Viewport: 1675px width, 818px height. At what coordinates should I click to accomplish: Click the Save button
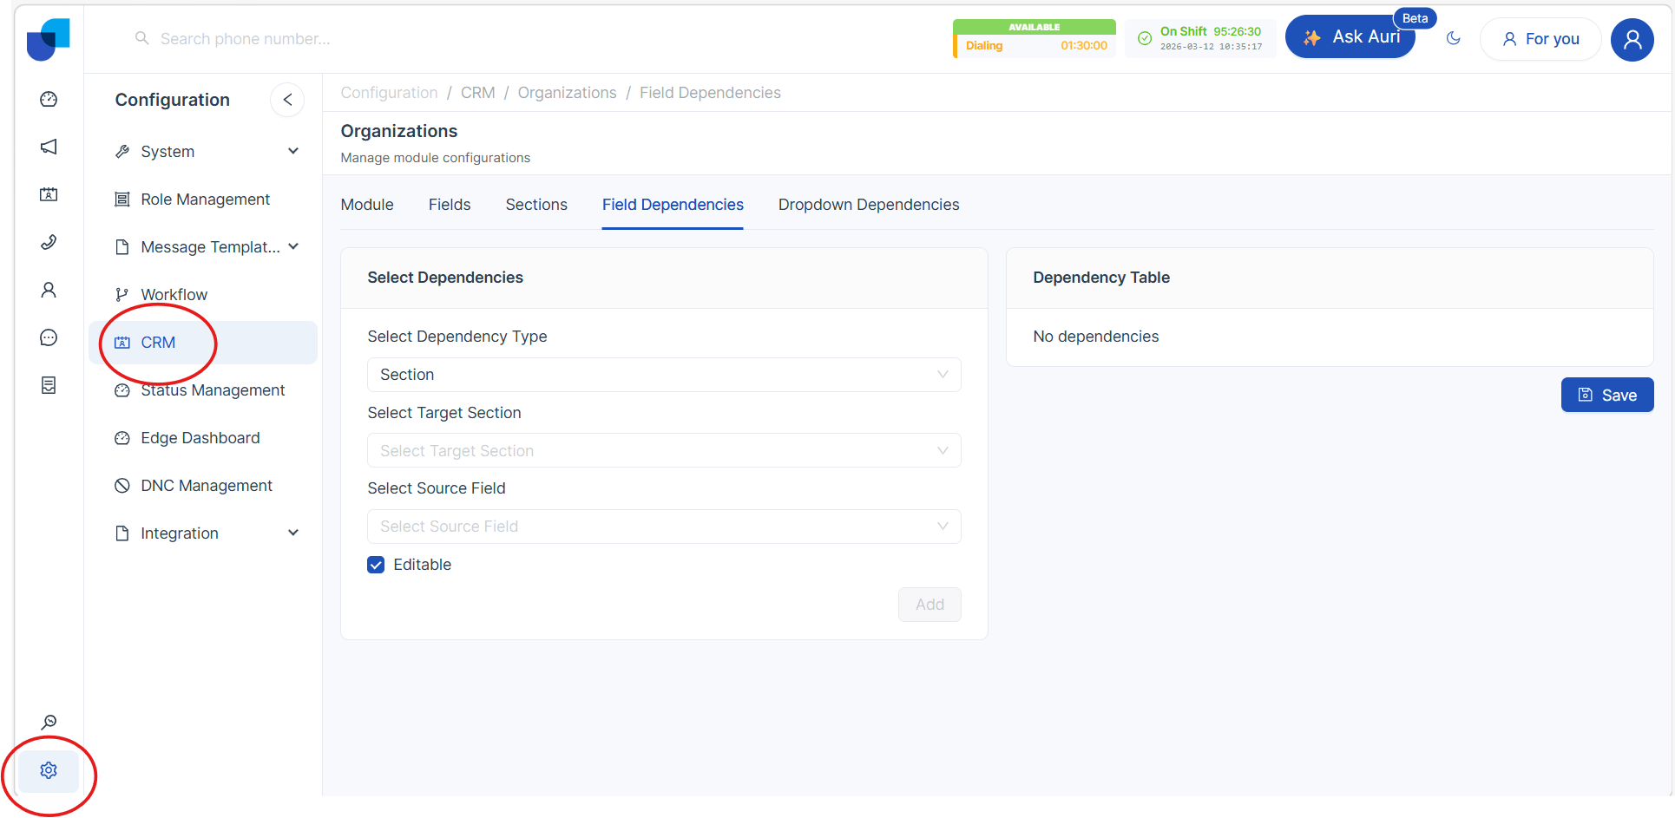(1606, 396)
